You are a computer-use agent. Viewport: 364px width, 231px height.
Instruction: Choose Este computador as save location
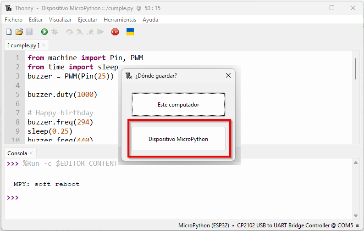click(178, 105)
